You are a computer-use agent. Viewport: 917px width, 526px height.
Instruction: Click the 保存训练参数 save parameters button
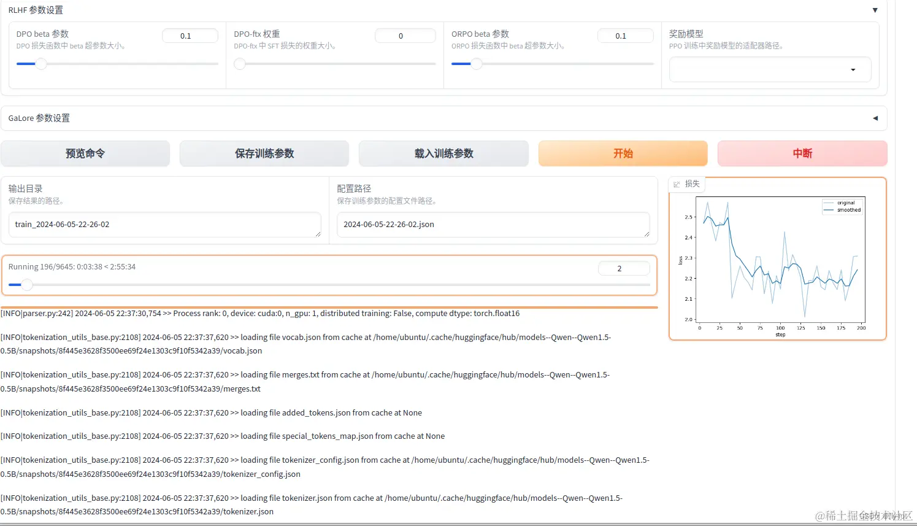tap(264, 153)
